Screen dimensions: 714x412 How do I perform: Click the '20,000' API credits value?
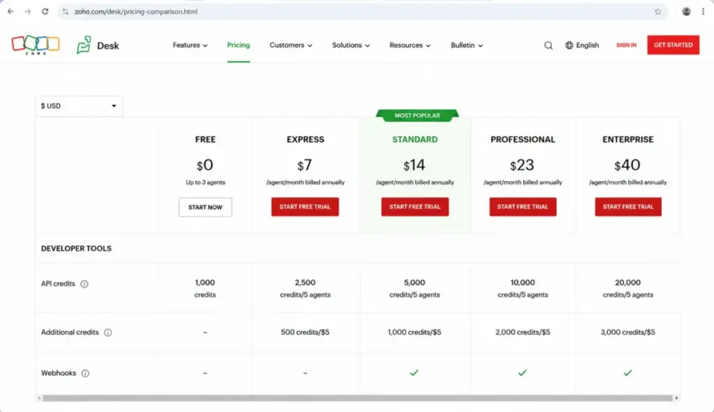[x=628, y=283]
